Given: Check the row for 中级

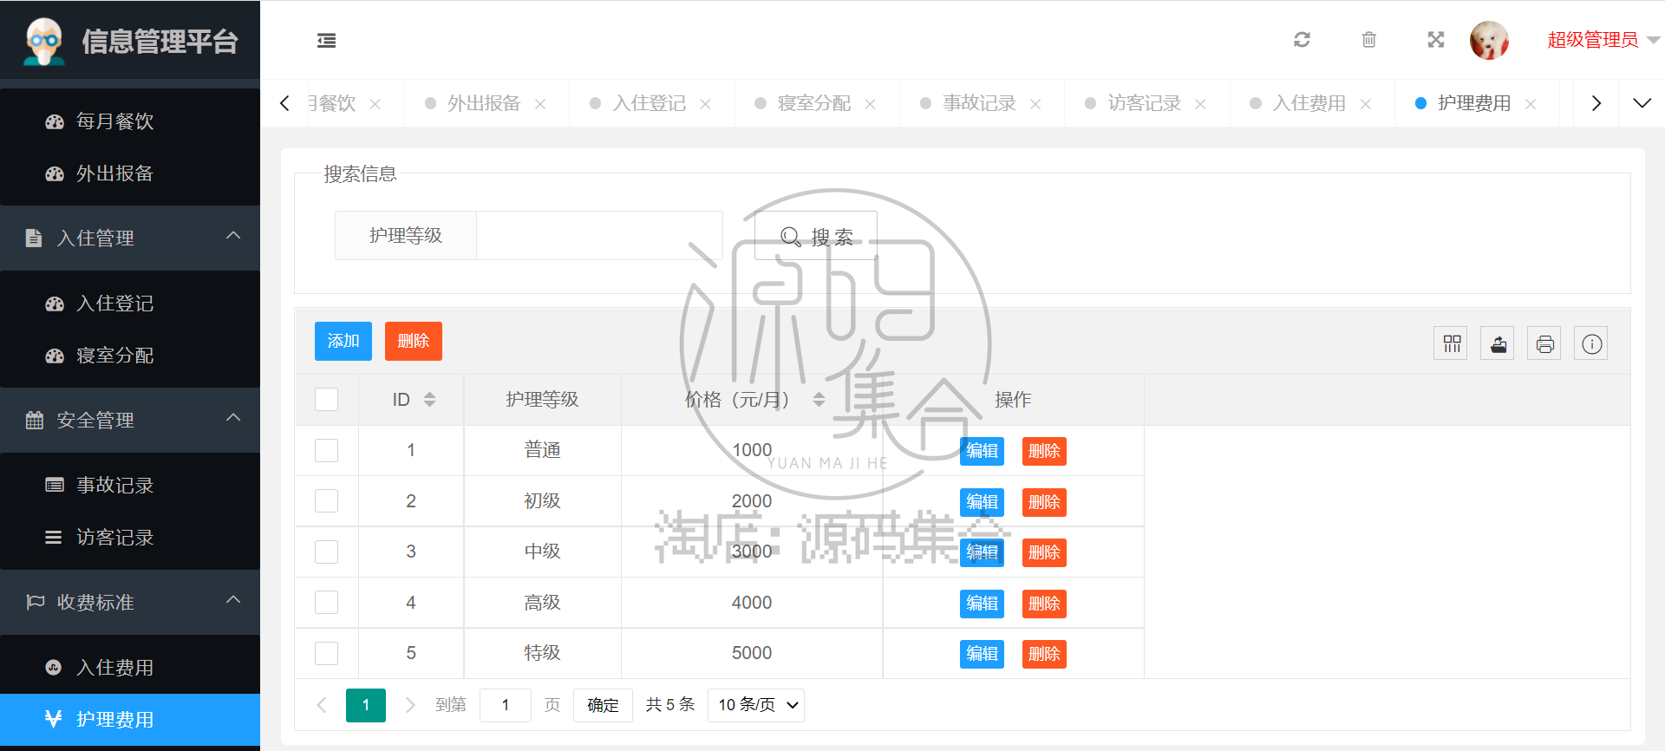Looking at the screenshot, I should tap(326, 552).
